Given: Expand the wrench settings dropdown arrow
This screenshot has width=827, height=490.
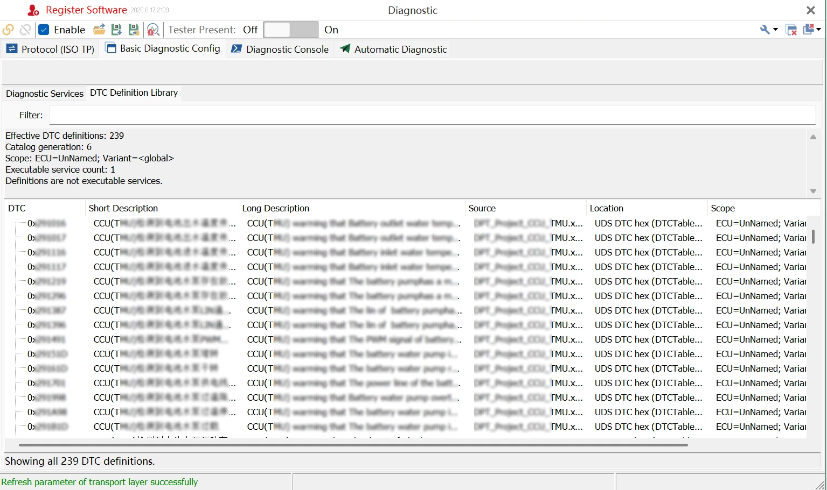Looking at the screenshot, I should (x=775, y=30).
